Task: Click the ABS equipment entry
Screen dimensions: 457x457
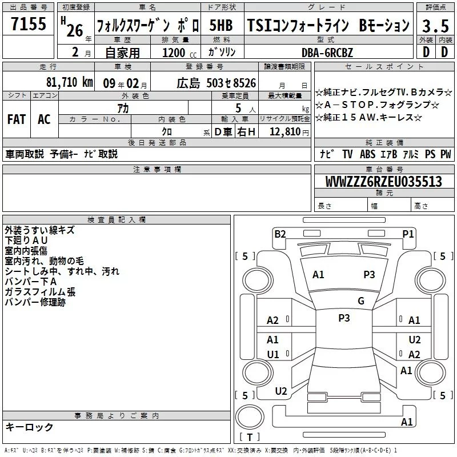Action: tap(367, 154)
